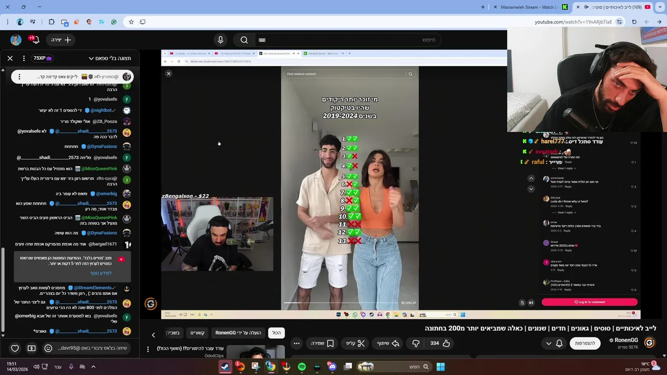Go to next TikTok video arrow
This screenshot has width=667, height=375.
[x=531, y=189]
